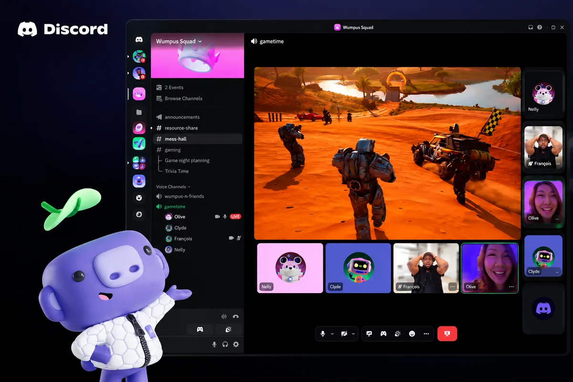Viewport: 573px width, 382px height.
Task: Click the Browse Channels label
Action: (x=183, y=98)
